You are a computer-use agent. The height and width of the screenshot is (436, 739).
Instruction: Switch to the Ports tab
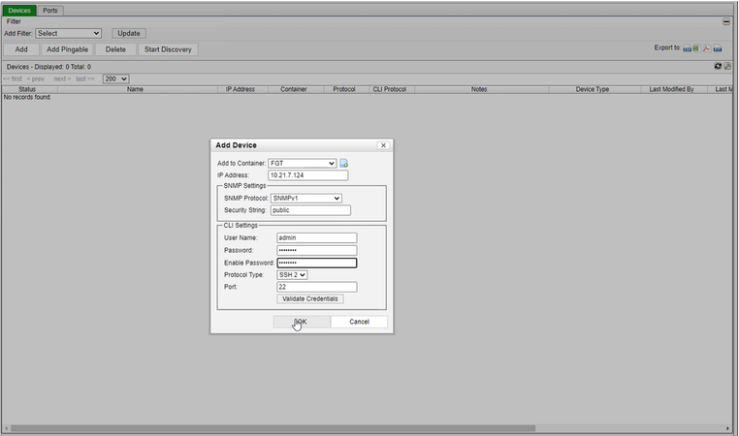[x=49, y=10]
